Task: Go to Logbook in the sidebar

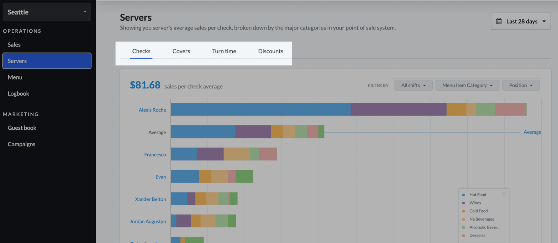Action: (x=19, y=94)
